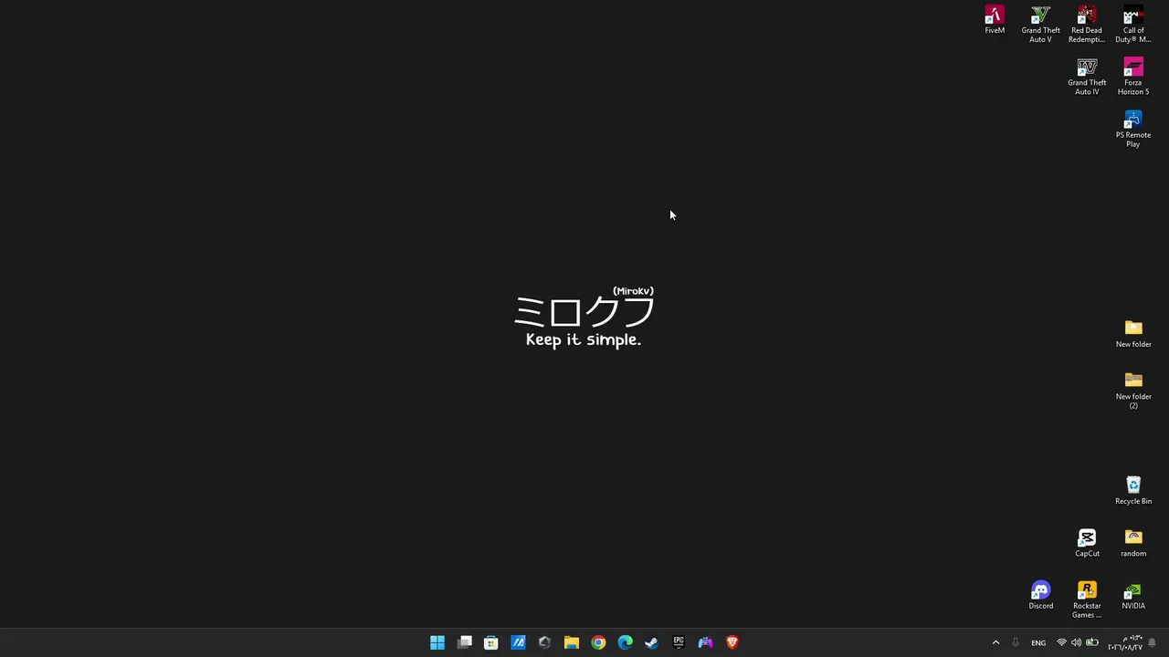Click the microphone tray icon
1169x657 pixels.
point(1015,642)
